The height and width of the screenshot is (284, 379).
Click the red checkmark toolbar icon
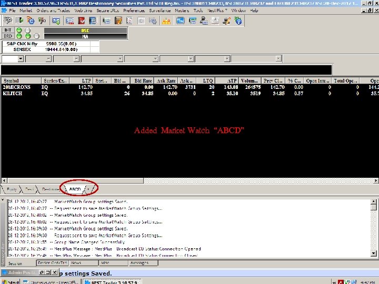click(x=82, y=21)
